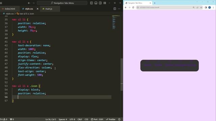Go forward in VS Code navigation history
Screen dimensions: 216x121
pyautogui.click(x=33, y=3)
